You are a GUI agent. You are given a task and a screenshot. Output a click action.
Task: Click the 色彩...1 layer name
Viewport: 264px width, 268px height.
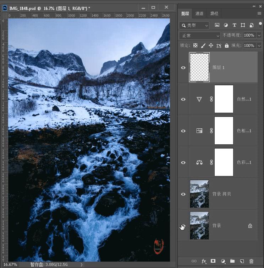point(244,162)
